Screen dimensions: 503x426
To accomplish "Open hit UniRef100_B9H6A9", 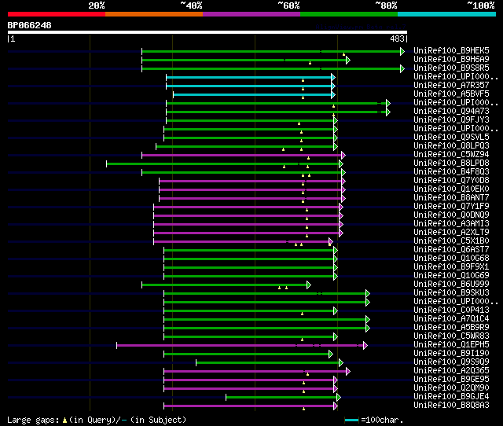I will click(451, 59).
